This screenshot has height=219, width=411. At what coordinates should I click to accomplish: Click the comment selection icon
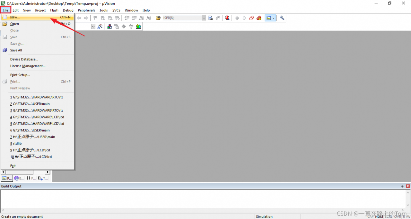(142, 18)
